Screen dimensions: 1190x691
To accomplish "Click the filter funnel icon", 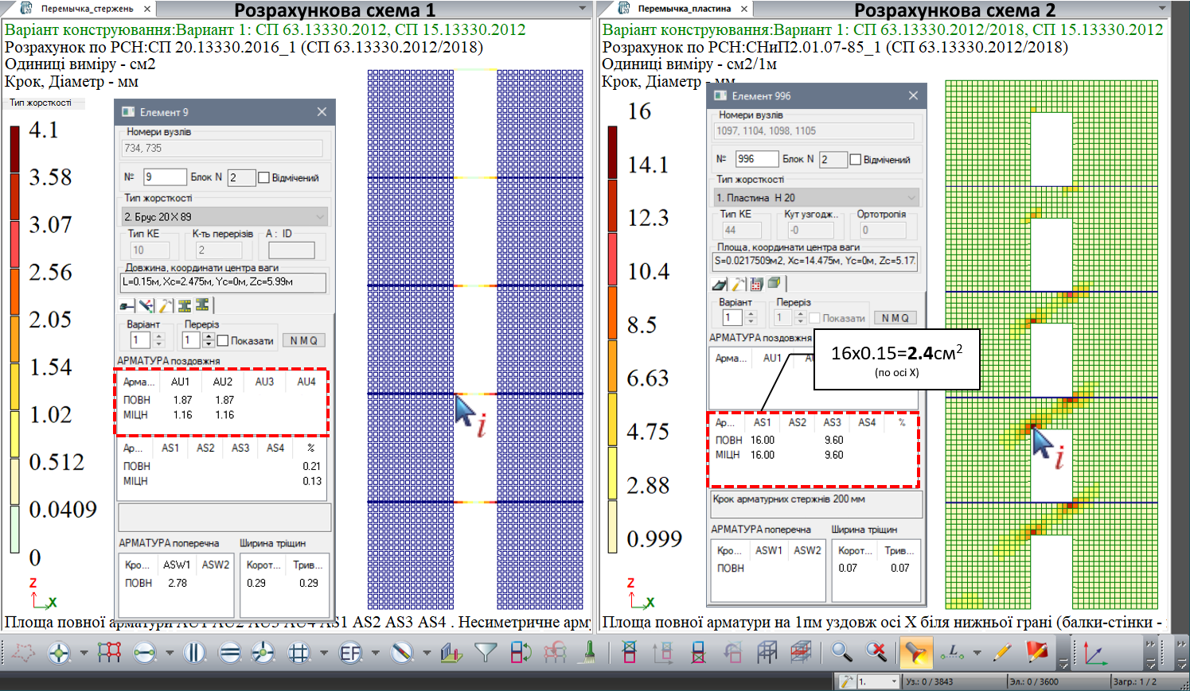I will pyautogui.click(x=485, y=653).
